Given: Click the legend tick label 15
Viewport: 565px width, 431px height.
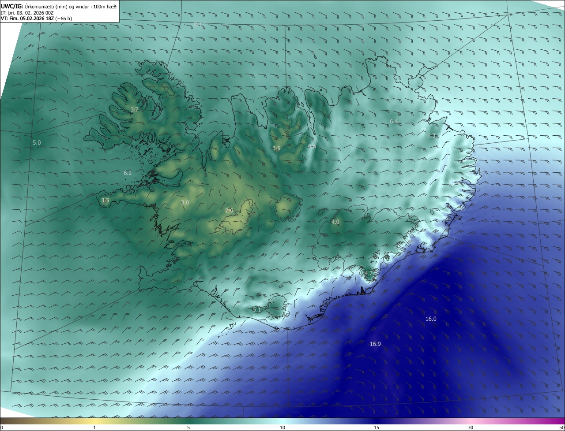Looking at the screenshot, I should 377,427.
